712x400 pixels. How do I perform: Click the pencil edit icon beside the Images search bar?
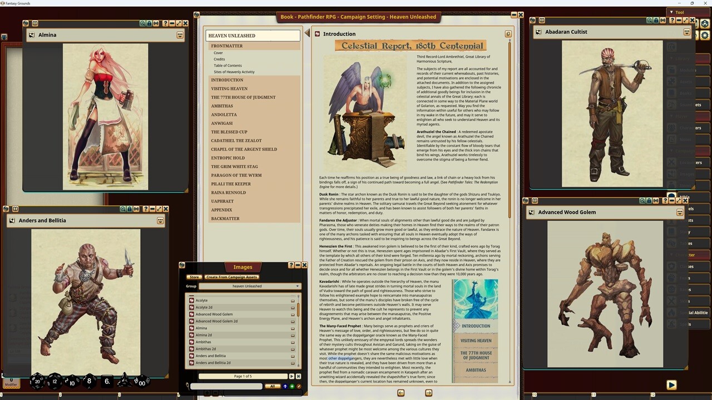(x=299, y=386)
